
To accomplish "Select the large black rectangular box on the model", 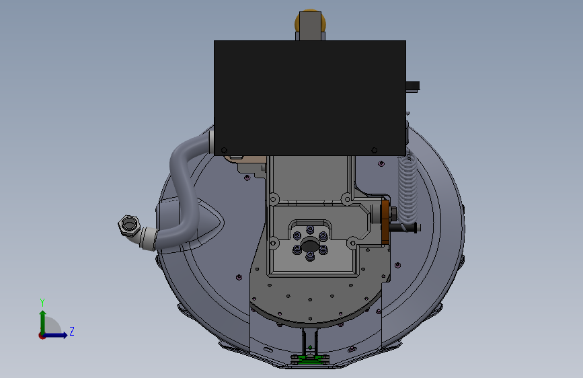I will (x=310, y=98).
